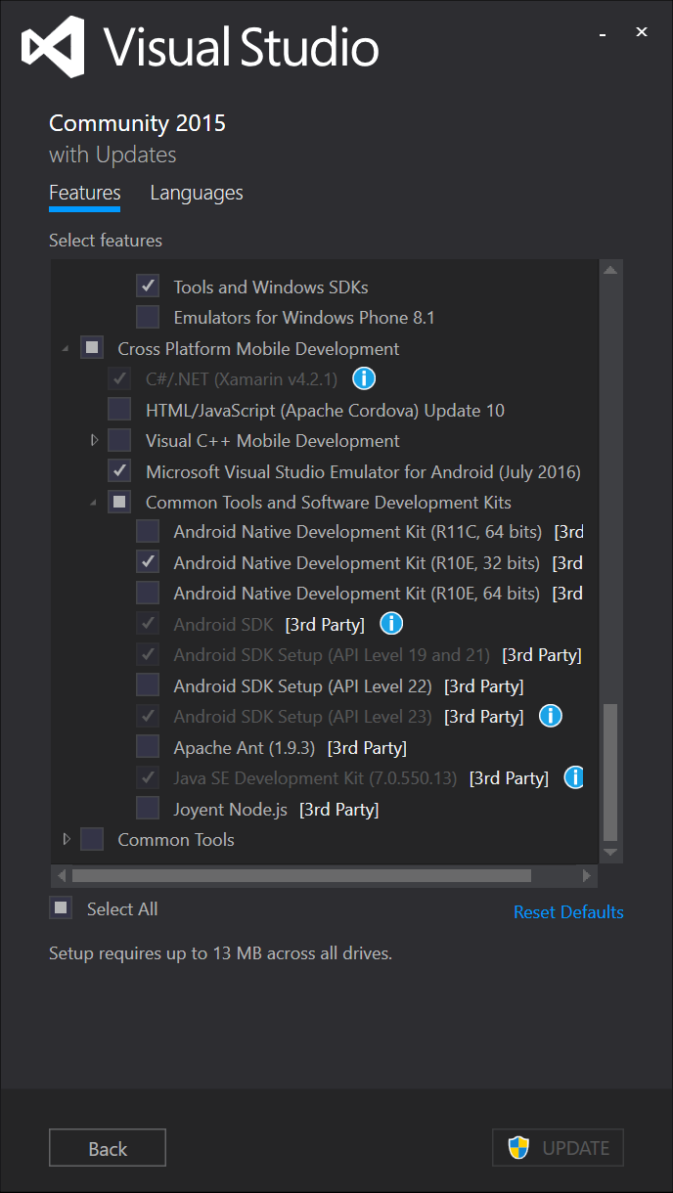Viewport: 673px width, 1193px height.
Task: Click the 'Common Tools' tree label
Action: click(176, 840)
